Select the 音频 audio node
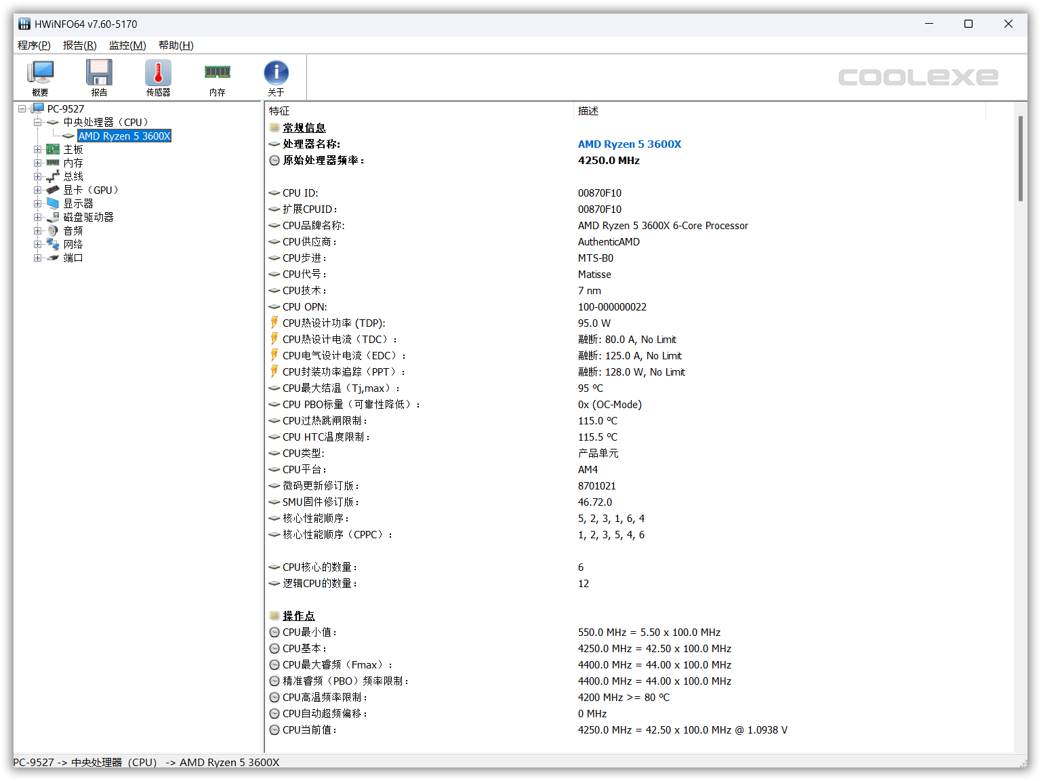Screen dimensions: 1041x781 74,231
